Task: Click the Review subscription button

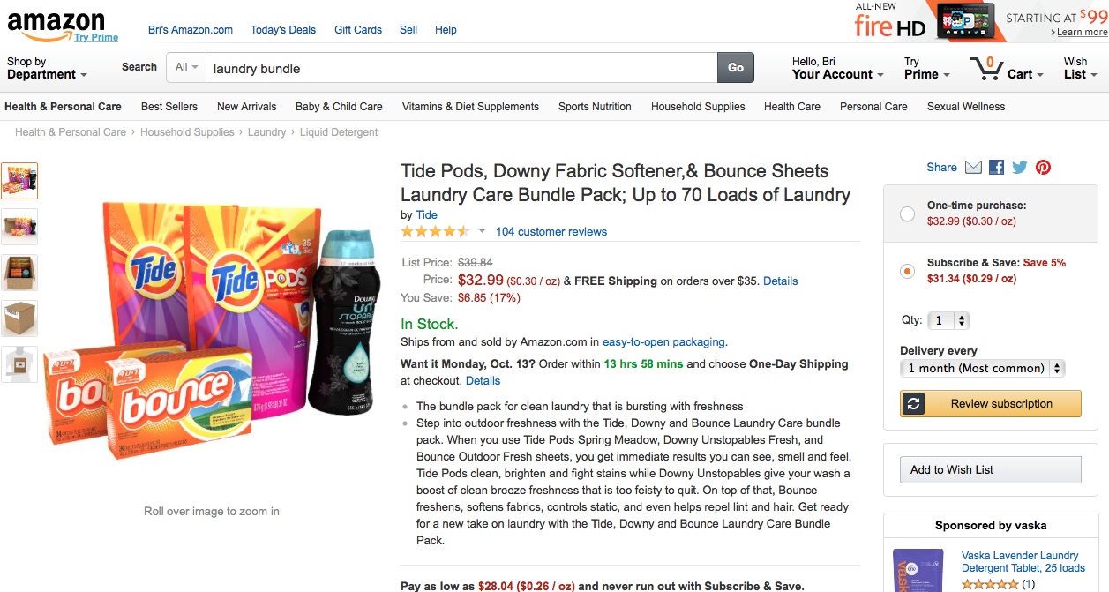Action: [x=990, y=404]
